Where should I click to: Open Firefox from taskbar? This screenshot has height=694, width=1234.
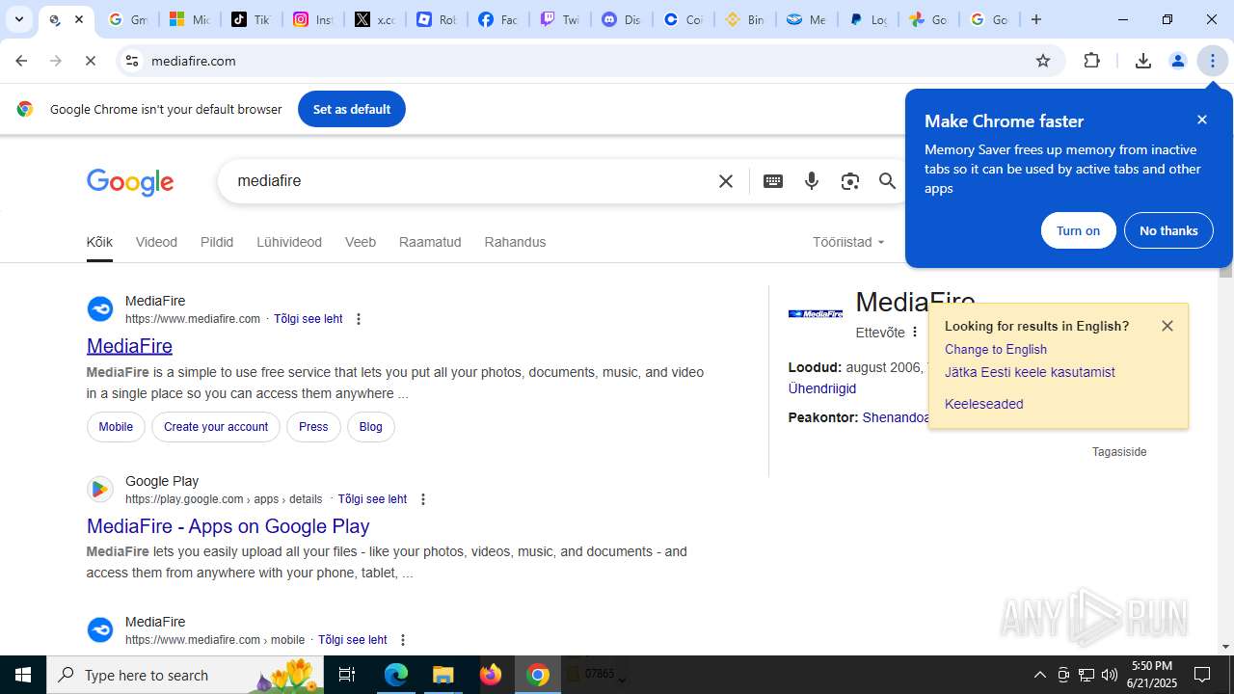491,675
